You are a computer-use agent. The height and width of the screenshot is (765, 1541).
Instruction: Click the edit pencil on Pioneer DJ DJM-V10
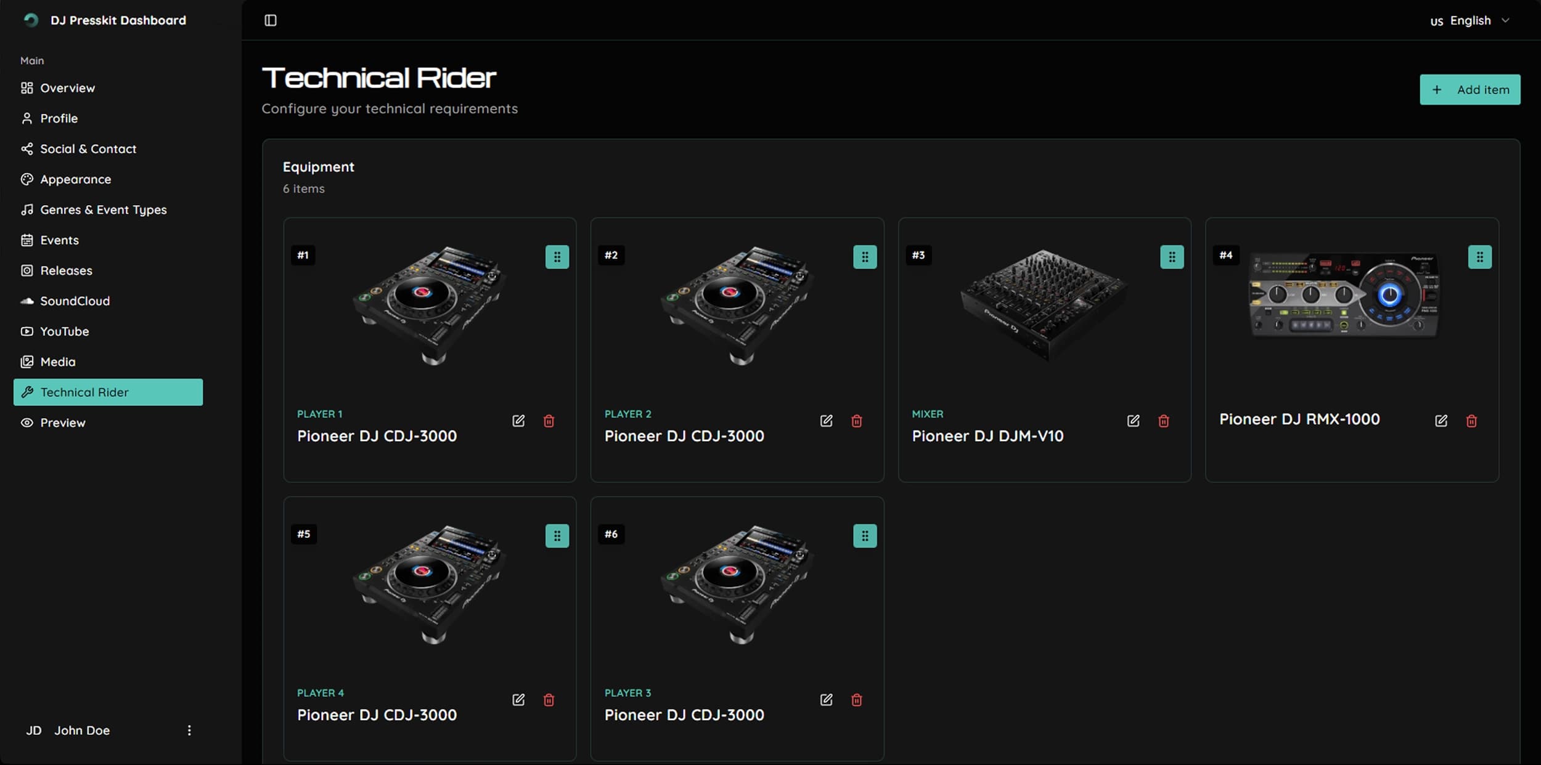(x=1134, y=421)
